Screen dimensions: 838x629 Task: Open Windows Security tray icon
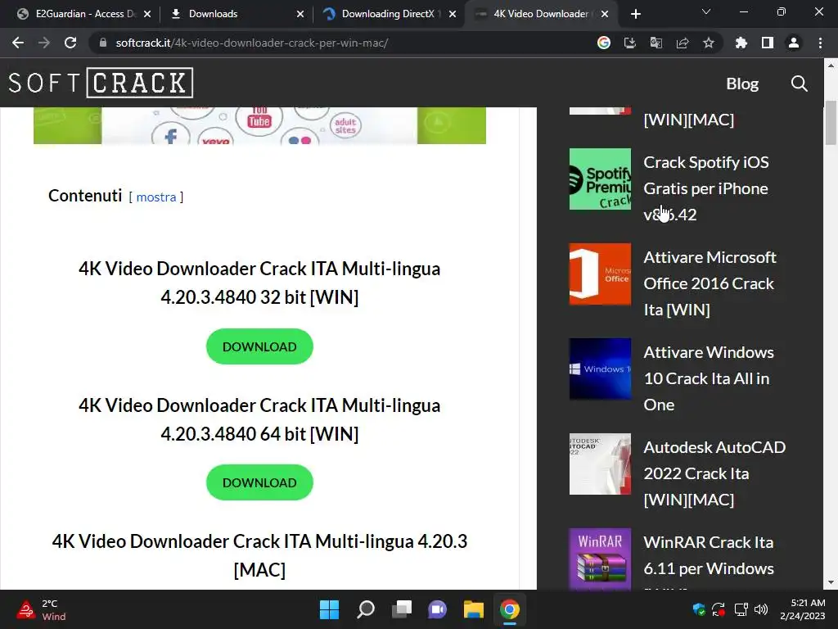click(x=699, y=609)
